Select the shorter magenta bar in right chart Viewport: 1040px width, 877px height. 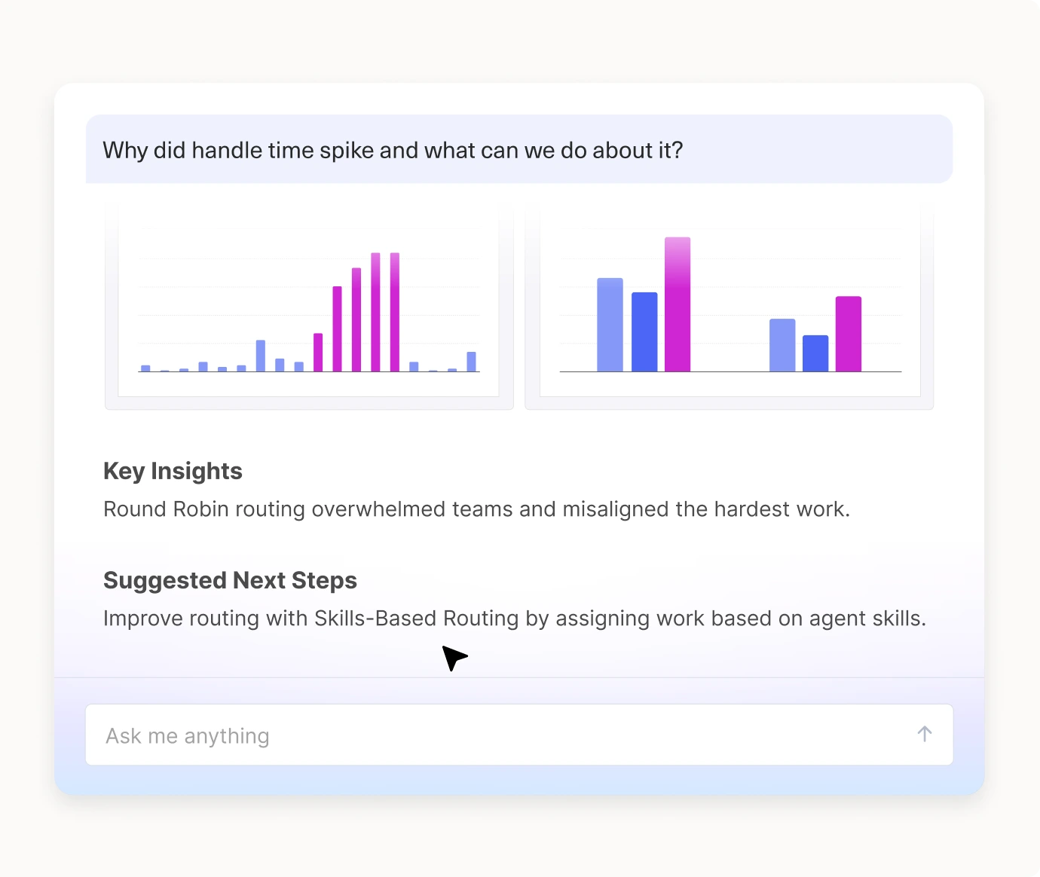(x=849, y=334)
